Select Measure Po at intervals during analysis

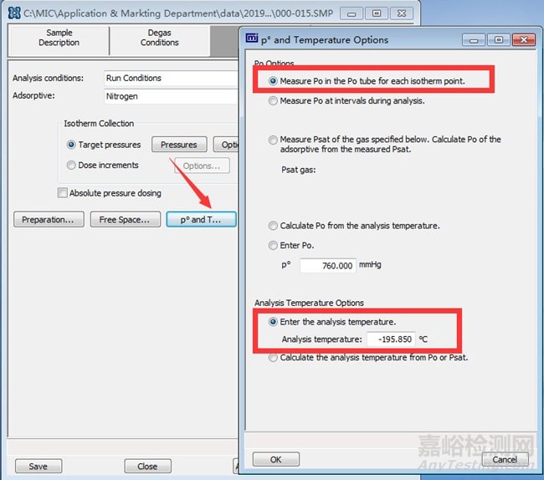(274, 101)
